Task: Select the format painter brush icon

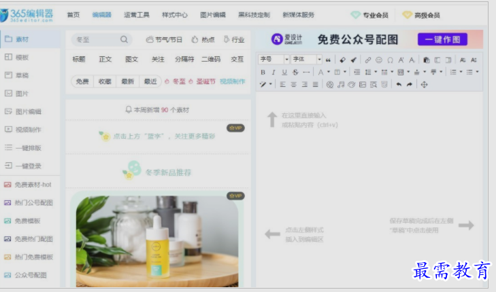Action: (354, 60)
